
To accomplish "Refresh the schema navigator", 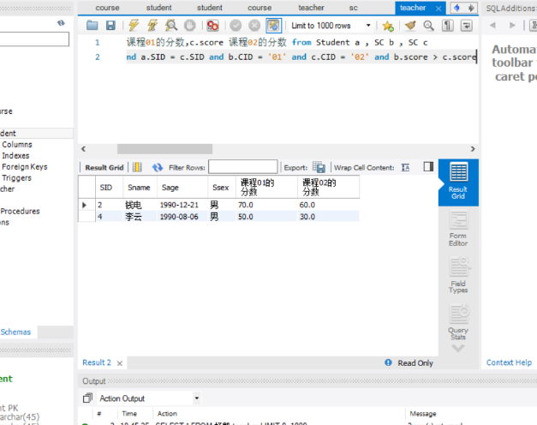I will point(61,23).
